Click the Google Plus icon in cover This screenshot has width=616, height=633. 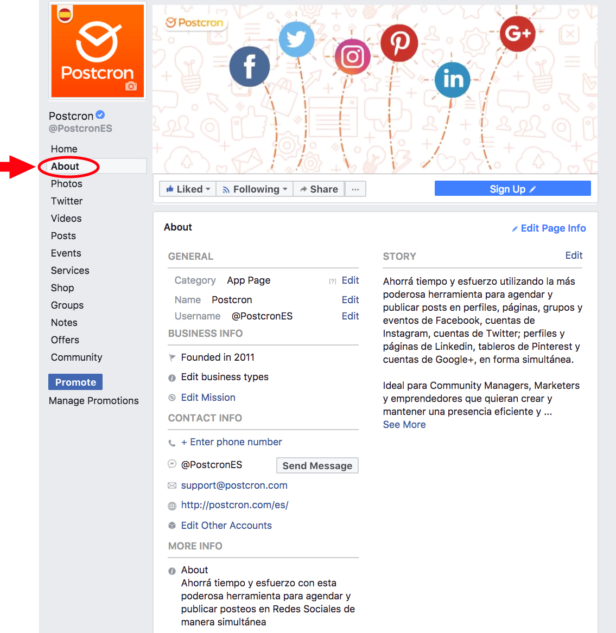pos(517,34)
